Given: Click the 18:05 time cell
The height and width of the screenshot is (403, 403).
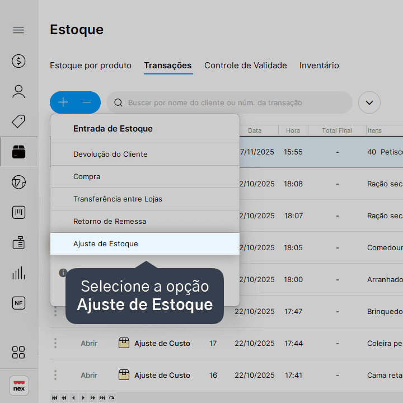Looking at the screenshot, I should (293, 247).
